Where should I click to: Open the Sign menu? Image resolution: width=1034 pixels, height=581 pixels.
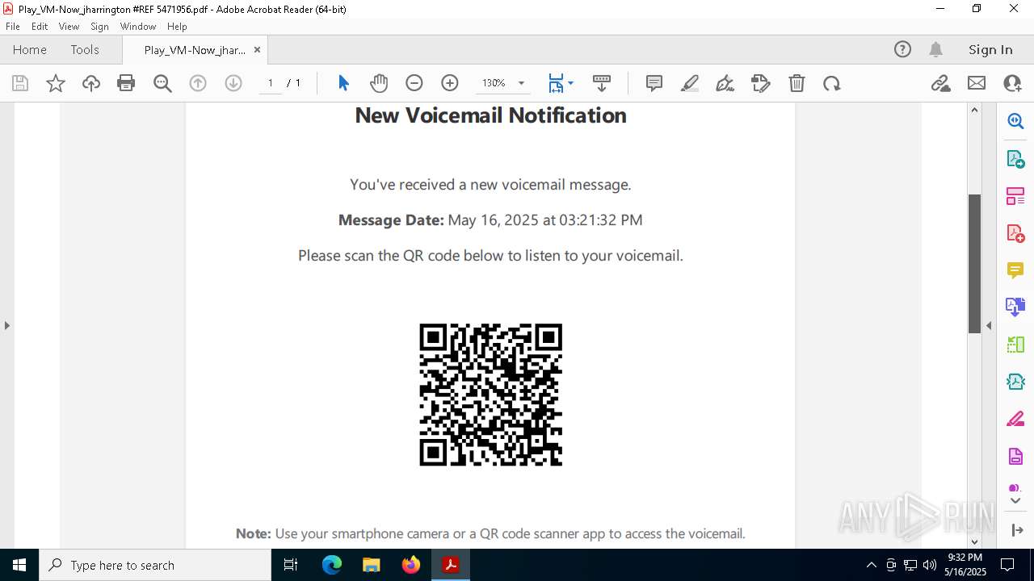99,27
